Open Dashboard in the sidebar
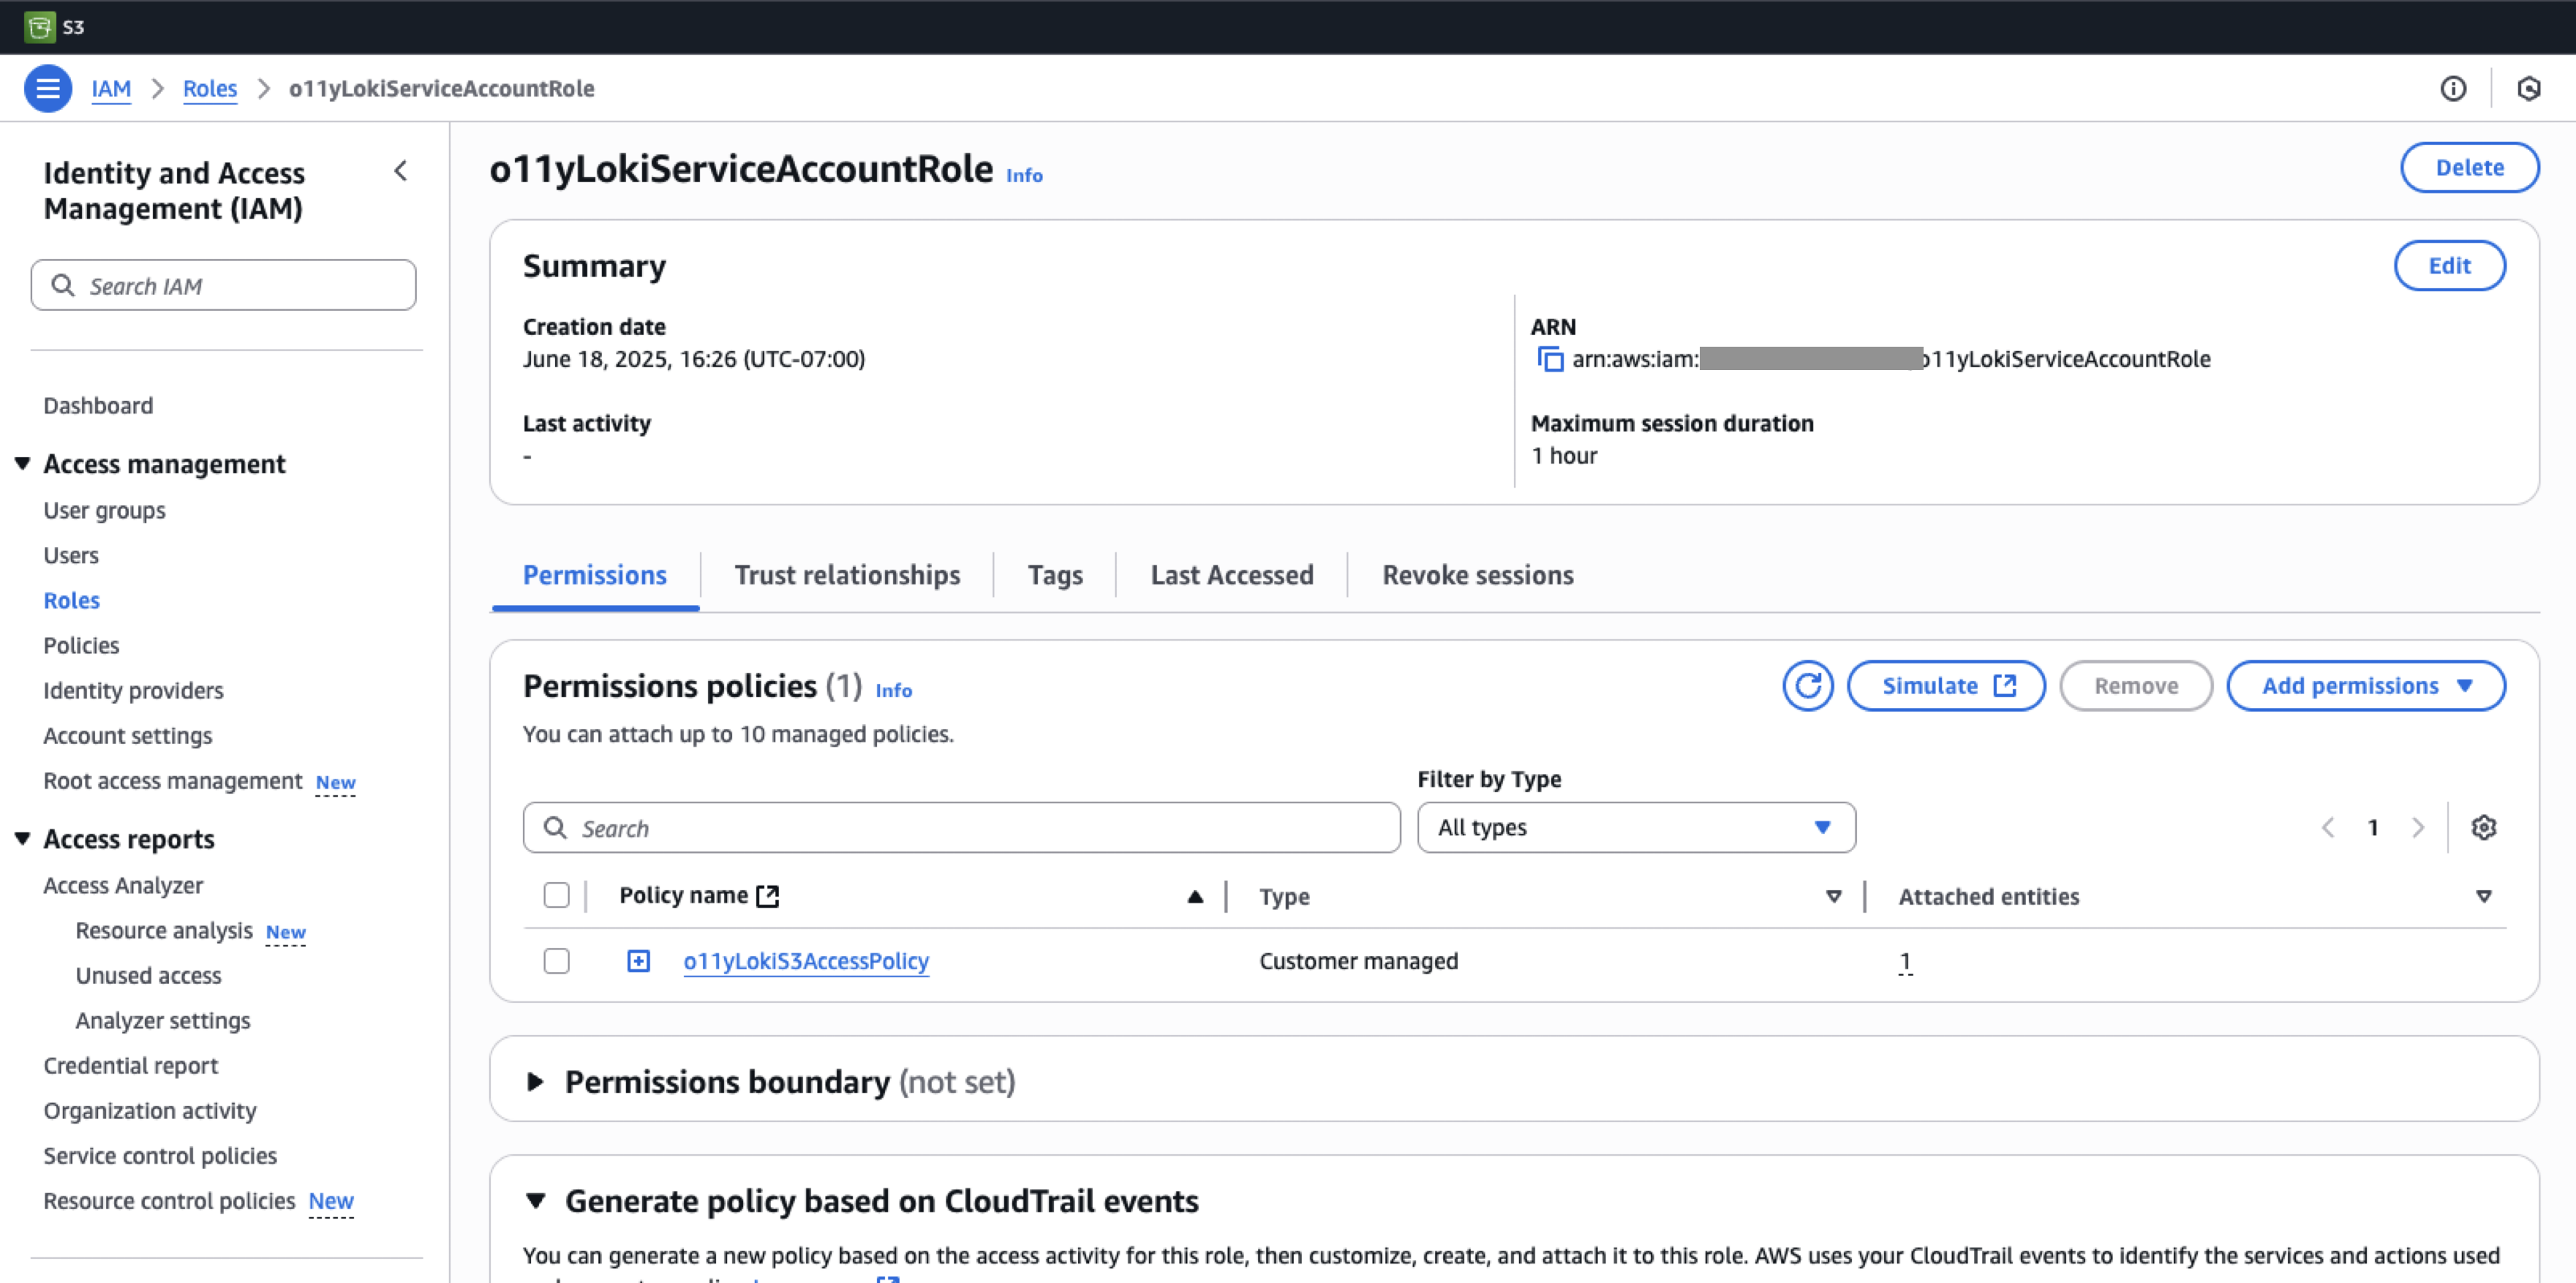This screenshot has height=1283, width=2576. point(98,405)
